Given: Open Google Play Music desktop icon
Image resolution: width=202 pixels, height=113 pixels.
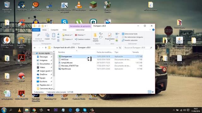Looking at the screenshot, I should pos(21,42).
